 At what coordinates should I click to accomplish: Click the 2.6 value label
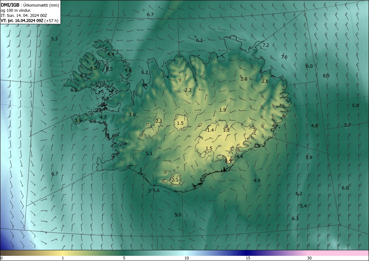pyautogui.click(x=265, y=81)
